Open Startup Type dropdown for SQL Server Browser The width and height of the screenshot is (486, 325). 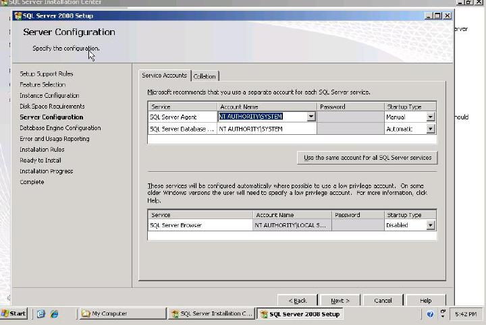[430, 225]
